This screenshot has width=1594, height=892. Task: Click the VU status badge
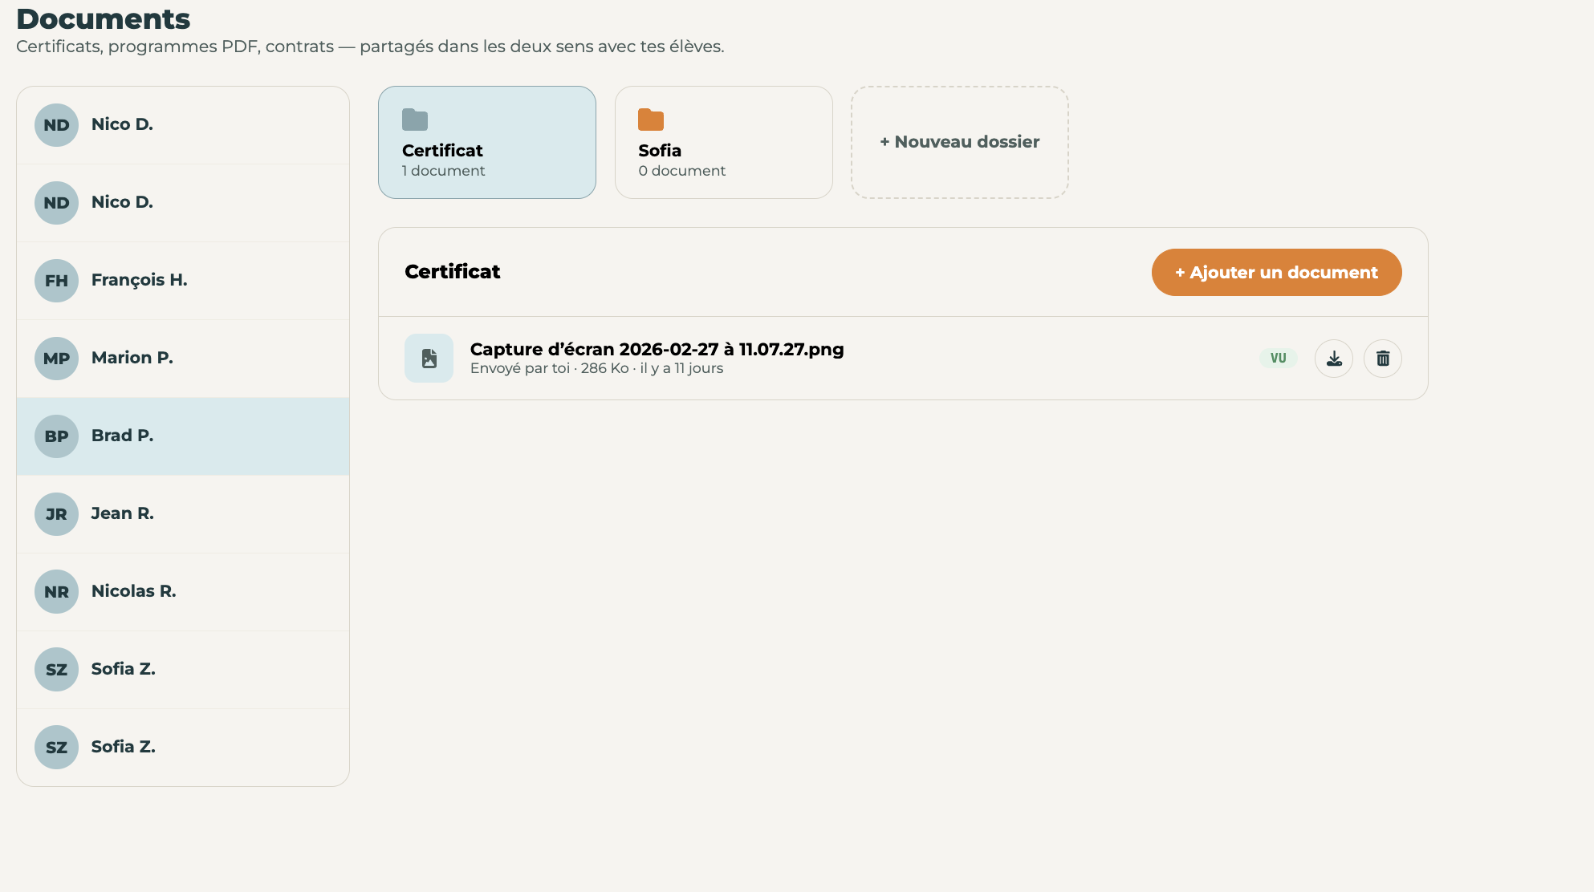coord(1279,358)
